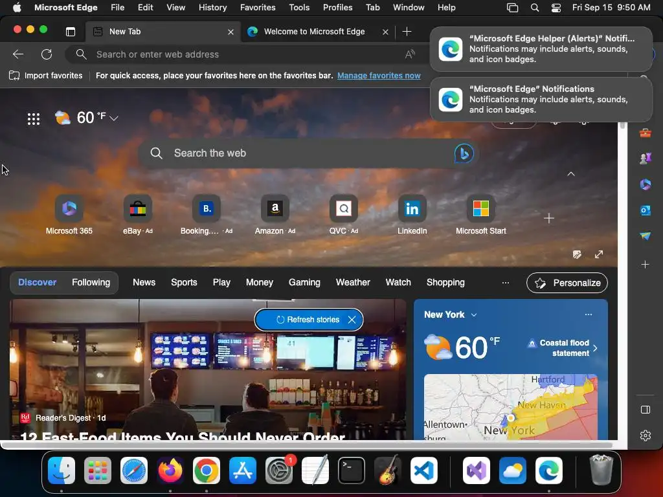Open Bing chat icon in the search box
The width and height of the screenshot is (663, 497).
tap(464, 153)
